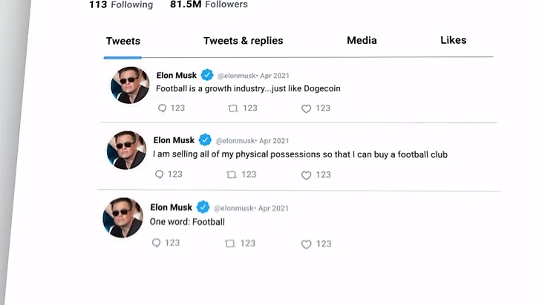Like the "One word: Football" tweet
This screenshot has height=305, width=542.
point(306,244)
